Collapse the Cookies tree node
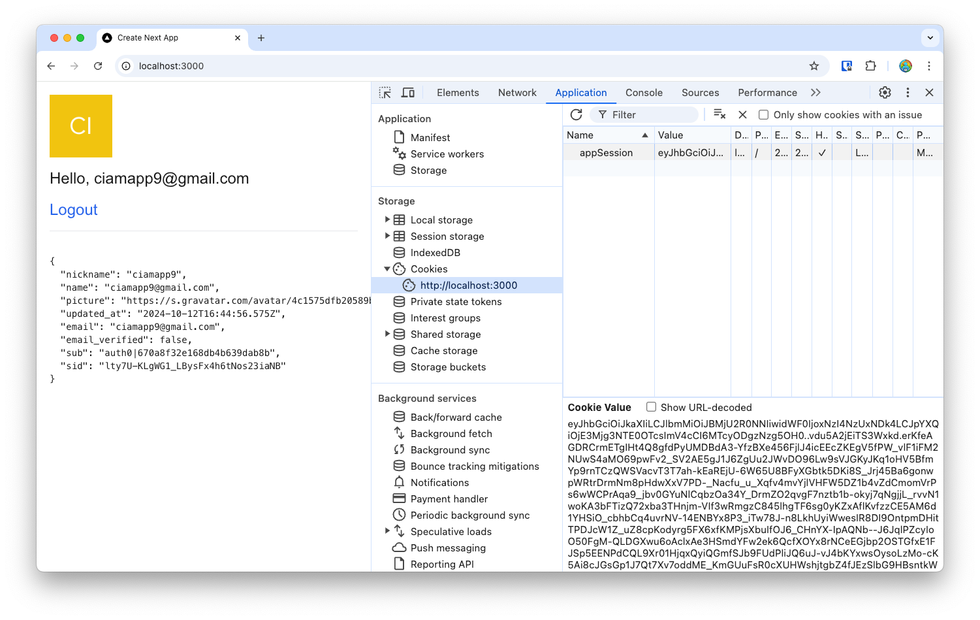980x620 pixels. [387, 269]
